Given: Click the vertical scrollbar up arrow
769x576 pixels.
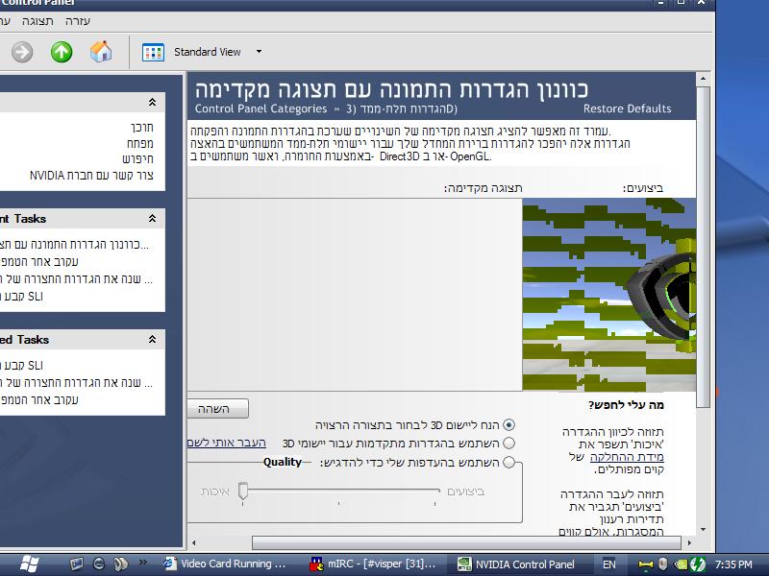Looking at the screenshot, I should (x=703, y=79).
